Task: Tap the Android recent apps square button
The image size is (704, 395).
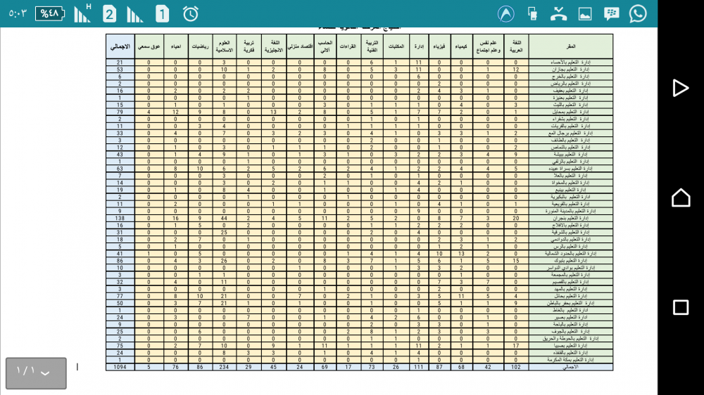Action: pyautogui.click(x=681, y=307)
